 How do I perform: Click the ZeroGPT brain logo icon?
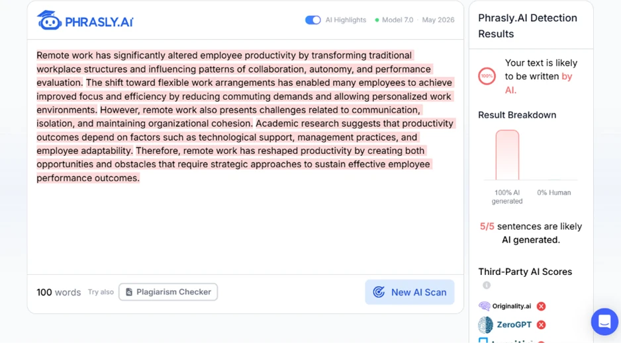click(485, 324)
